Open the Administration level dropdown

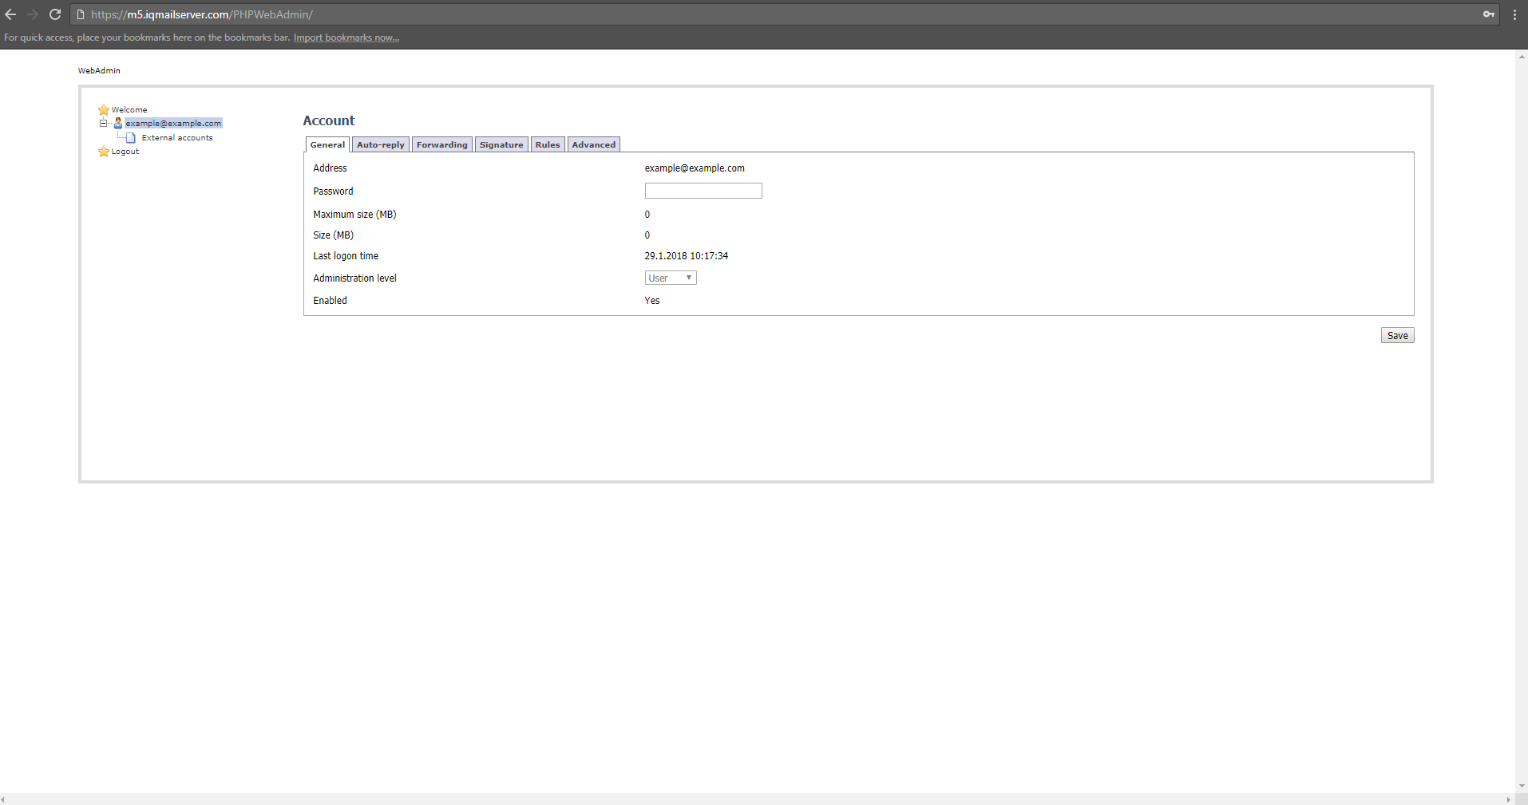671,278
